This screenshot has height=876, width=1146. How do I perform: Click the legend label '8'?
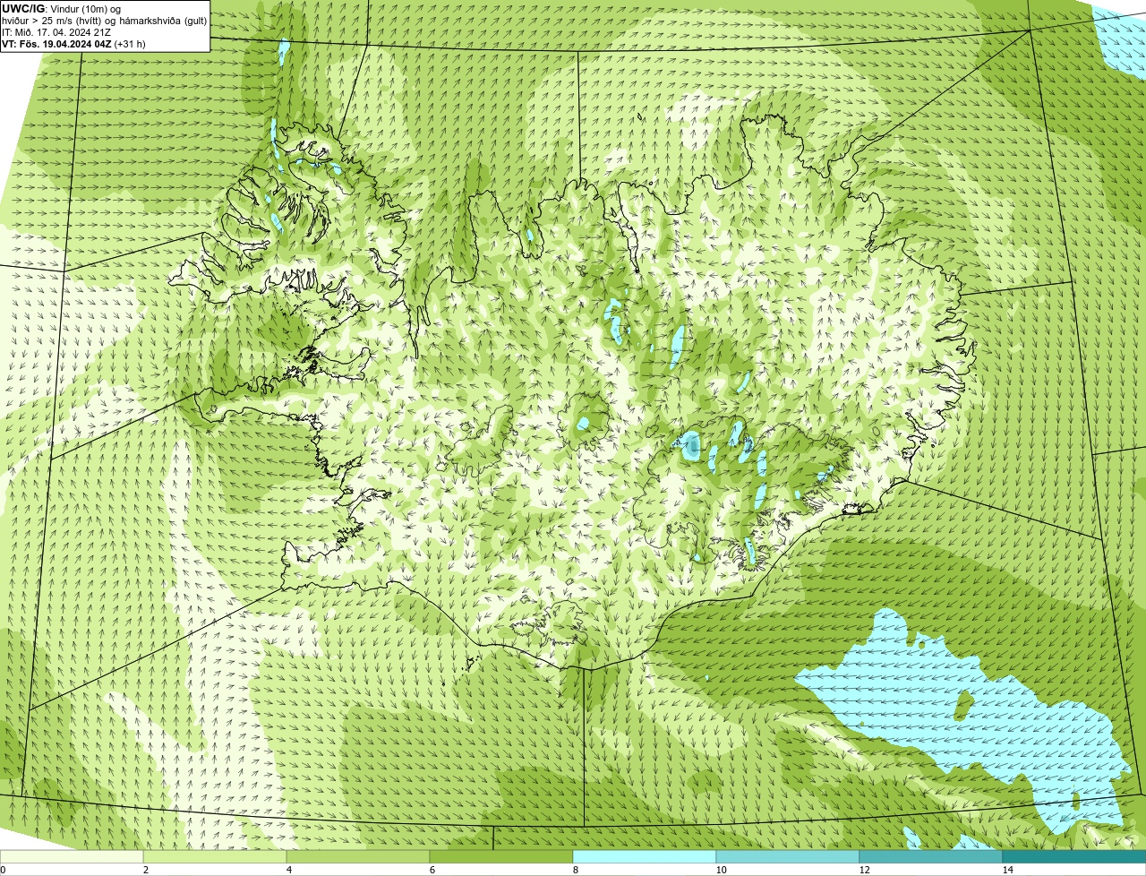coord(575,870)
